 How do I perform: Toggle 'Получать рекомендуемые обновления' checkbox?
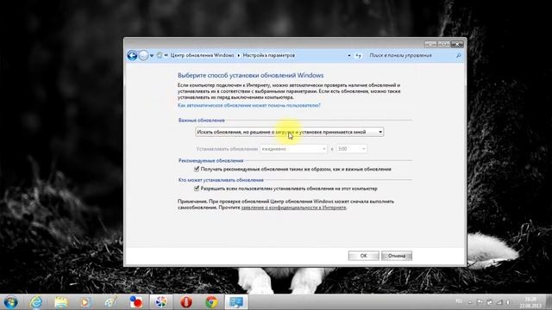point(197,169)
